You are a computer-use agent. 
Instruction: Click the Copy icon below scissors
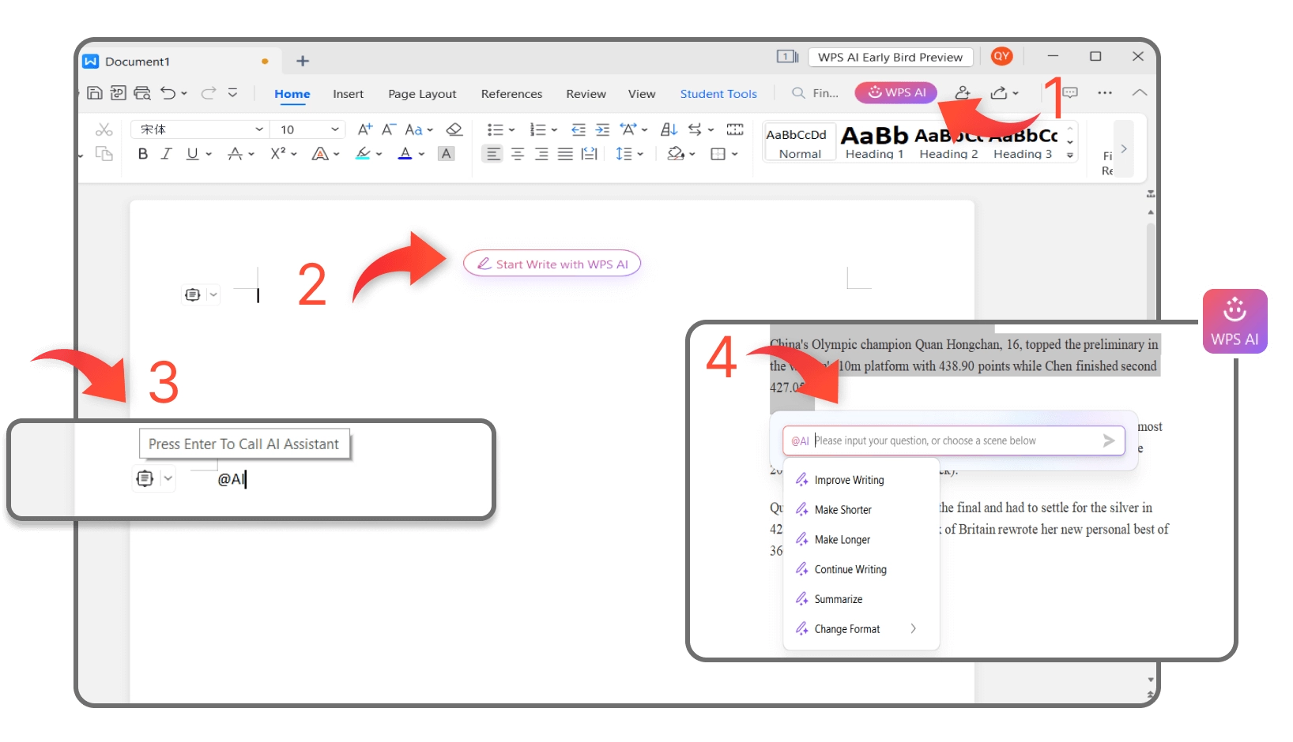(104, 154)
